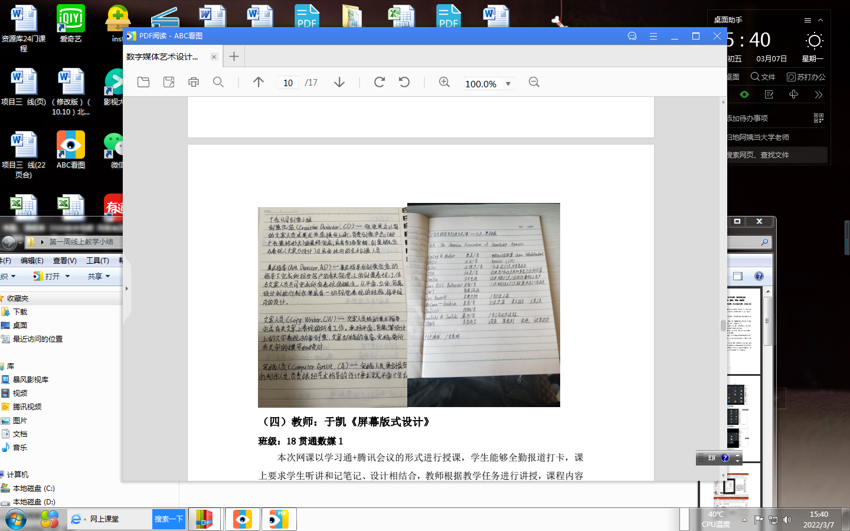Go to next page with down arrow
Image resolution: width=850 pixels, height=531 pixels.
(339, 82)
